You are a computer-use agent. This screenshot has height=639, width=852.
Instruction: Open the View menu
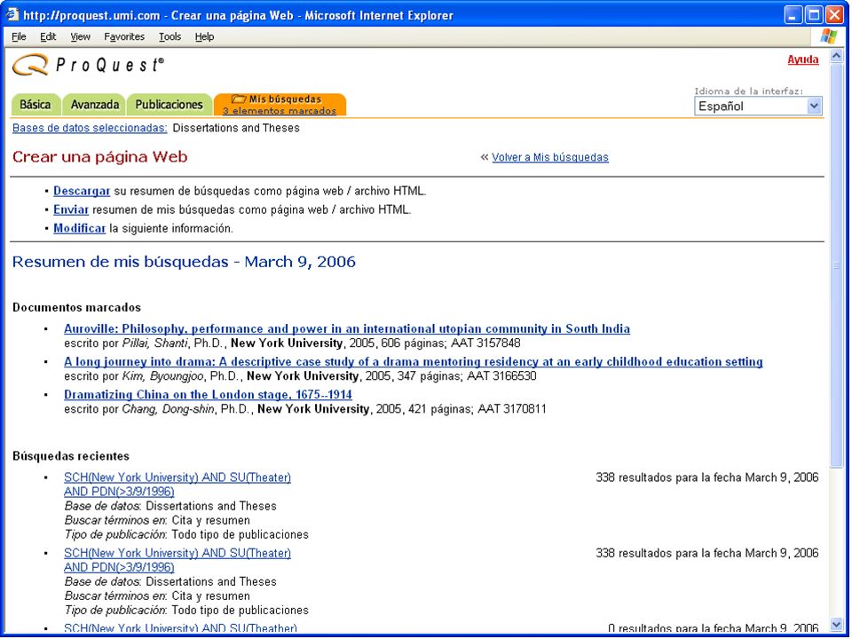click(81, 36)
